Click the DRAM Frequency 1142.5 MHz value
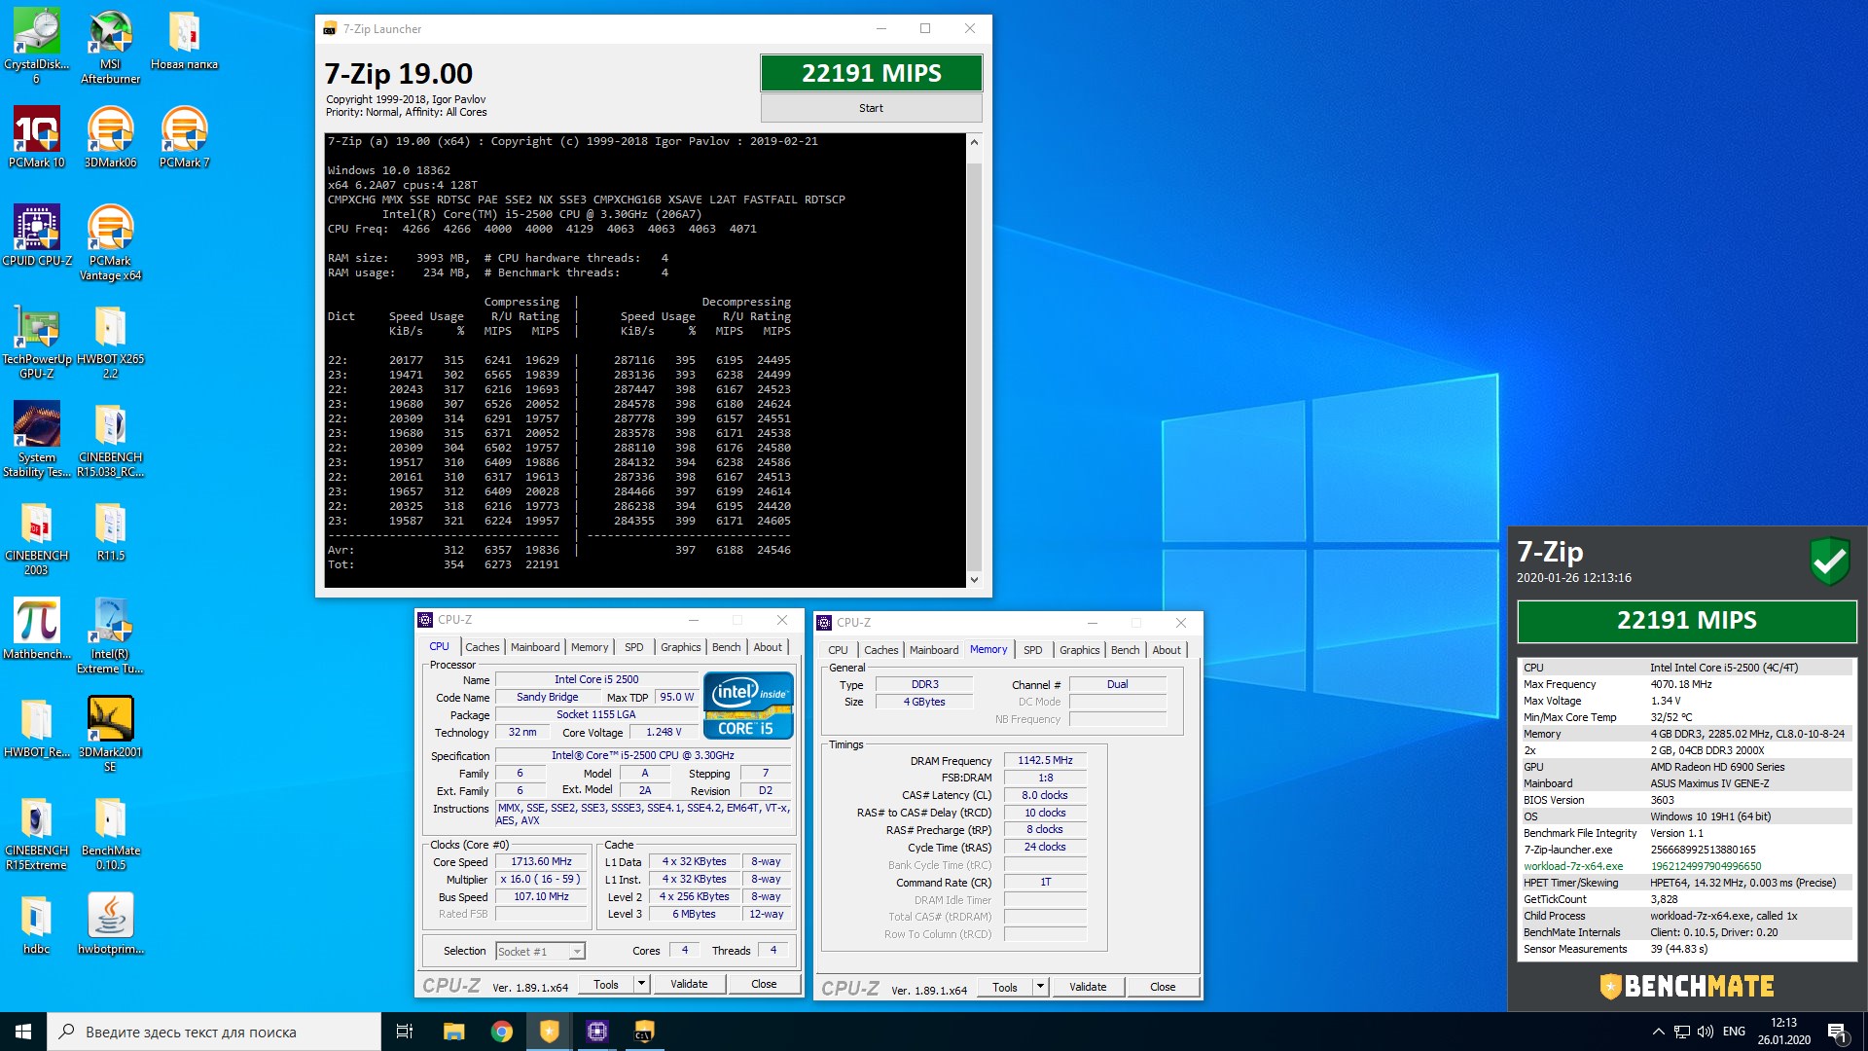The width and height of the screenshot is (1868, 1051). (x=1045, y=761)
